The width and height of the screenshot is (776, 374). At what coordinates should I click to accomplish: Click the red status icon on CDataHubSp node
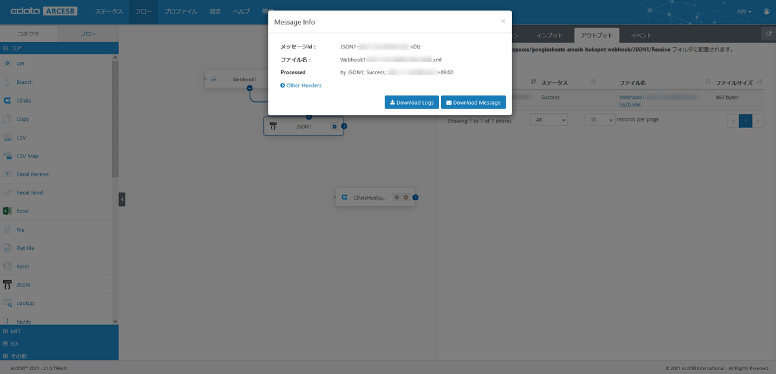point(405,197)
